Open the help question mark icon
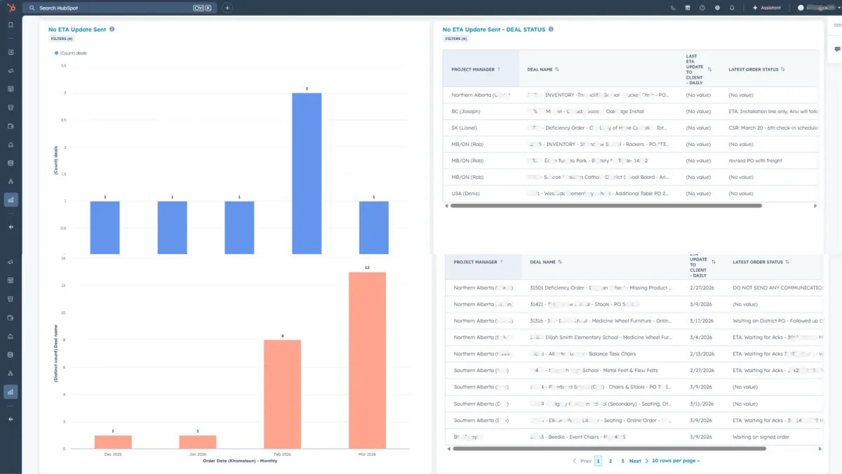This screenshot has height=474, width=842. point(702,8)
